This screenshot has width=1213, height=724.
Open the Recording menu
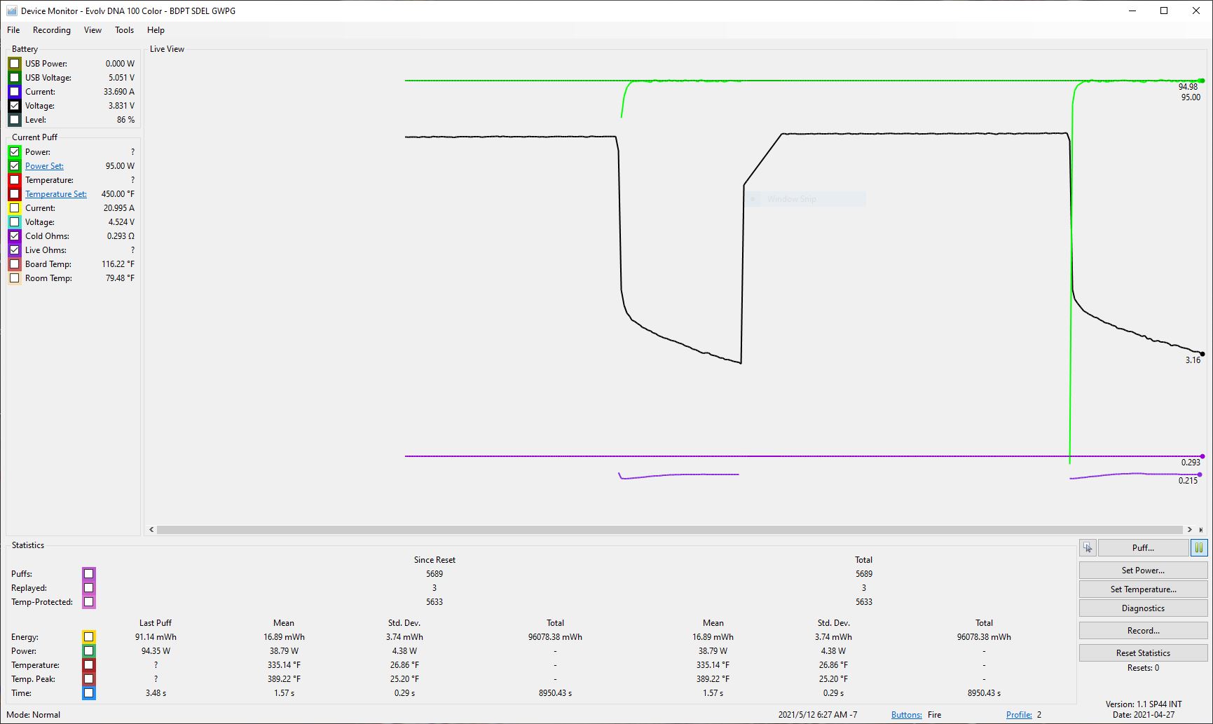point(52,30)
